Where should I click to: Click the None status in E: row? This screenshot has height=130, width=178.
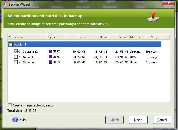[133, 57]
